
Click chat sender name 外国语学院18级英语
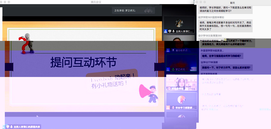pyautogui.click(x=212, y=51)
